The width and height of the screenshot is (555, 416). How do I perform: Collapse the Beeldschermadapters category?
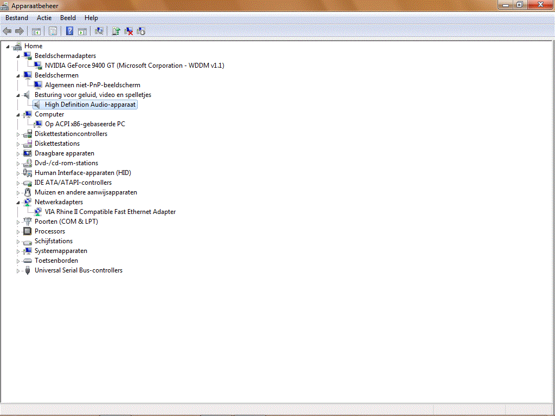click(x=18, y=56)
